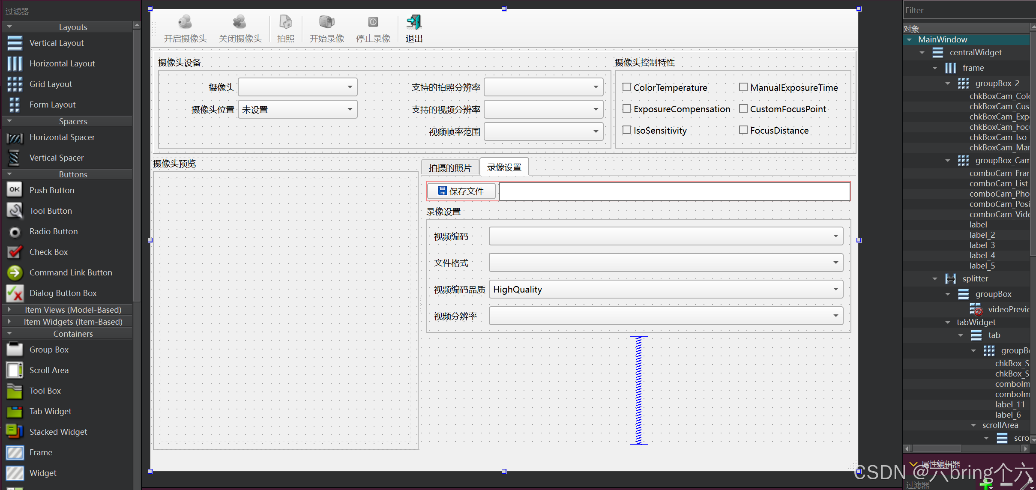
Task: Click the 开启摄像头 toolbar icon
Action: 185,22
